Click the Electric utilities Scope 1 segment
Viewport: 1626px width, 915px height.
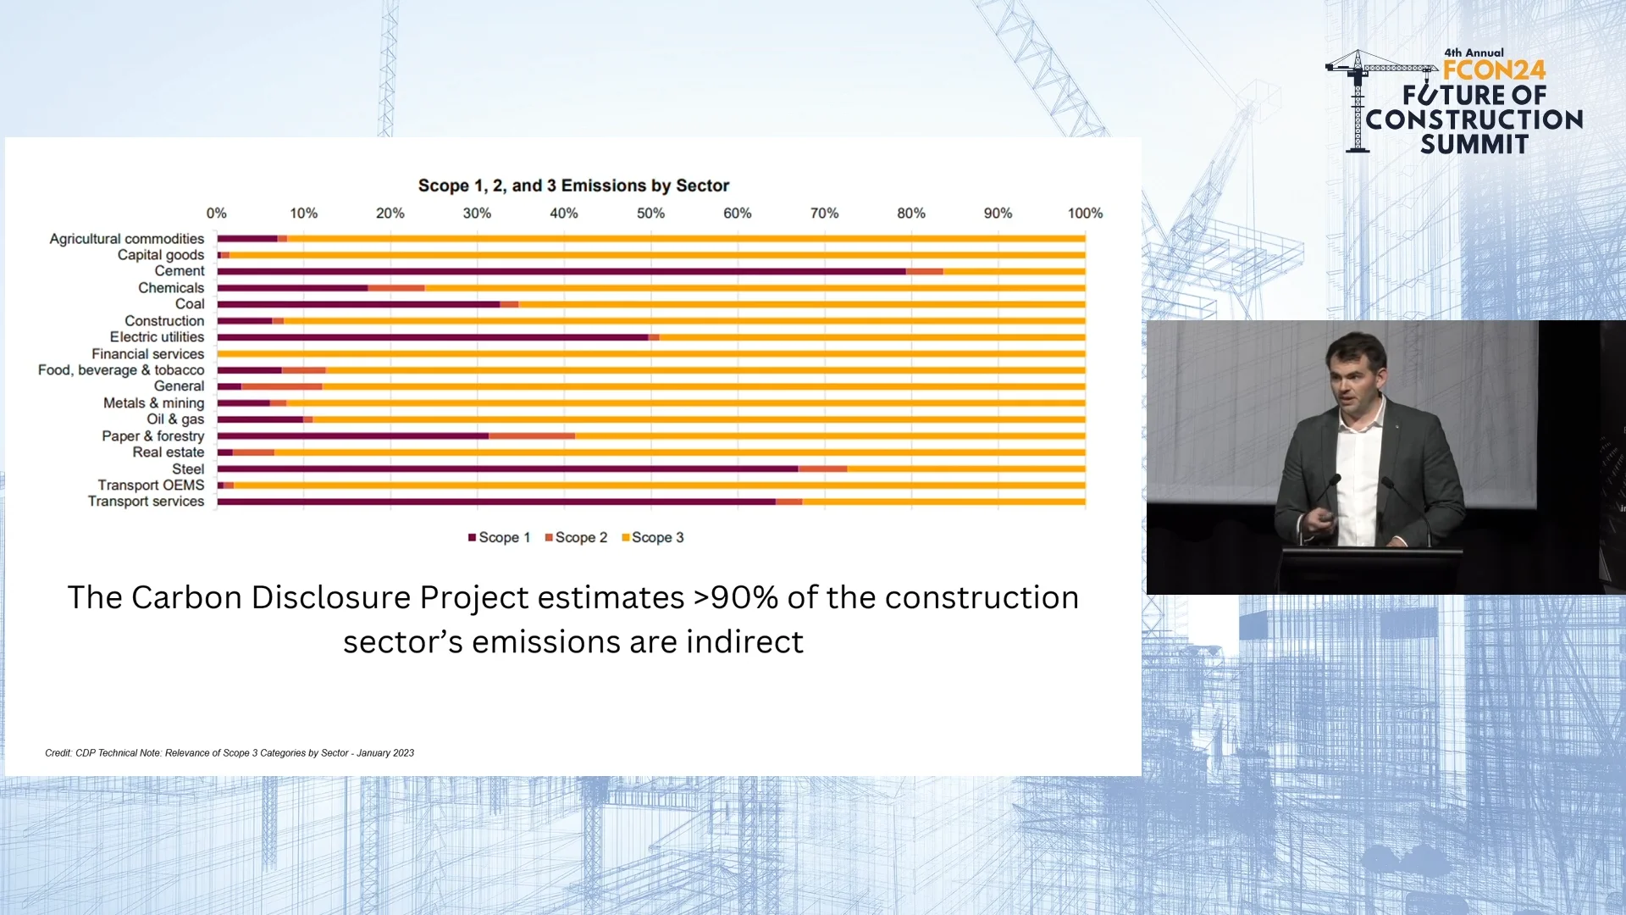[x=433, y=337]
